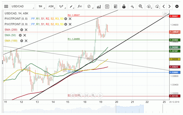This screenshot has height=115, width=183.
Task: Select the pencil drawing tool
Action: click(x=71, y=6)
